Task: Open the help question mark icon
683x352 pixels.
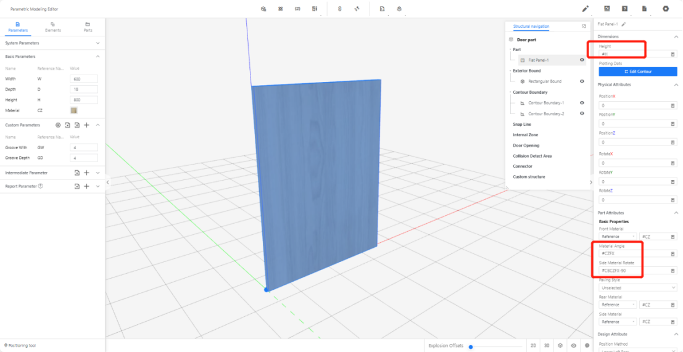Action: [625, 9]
